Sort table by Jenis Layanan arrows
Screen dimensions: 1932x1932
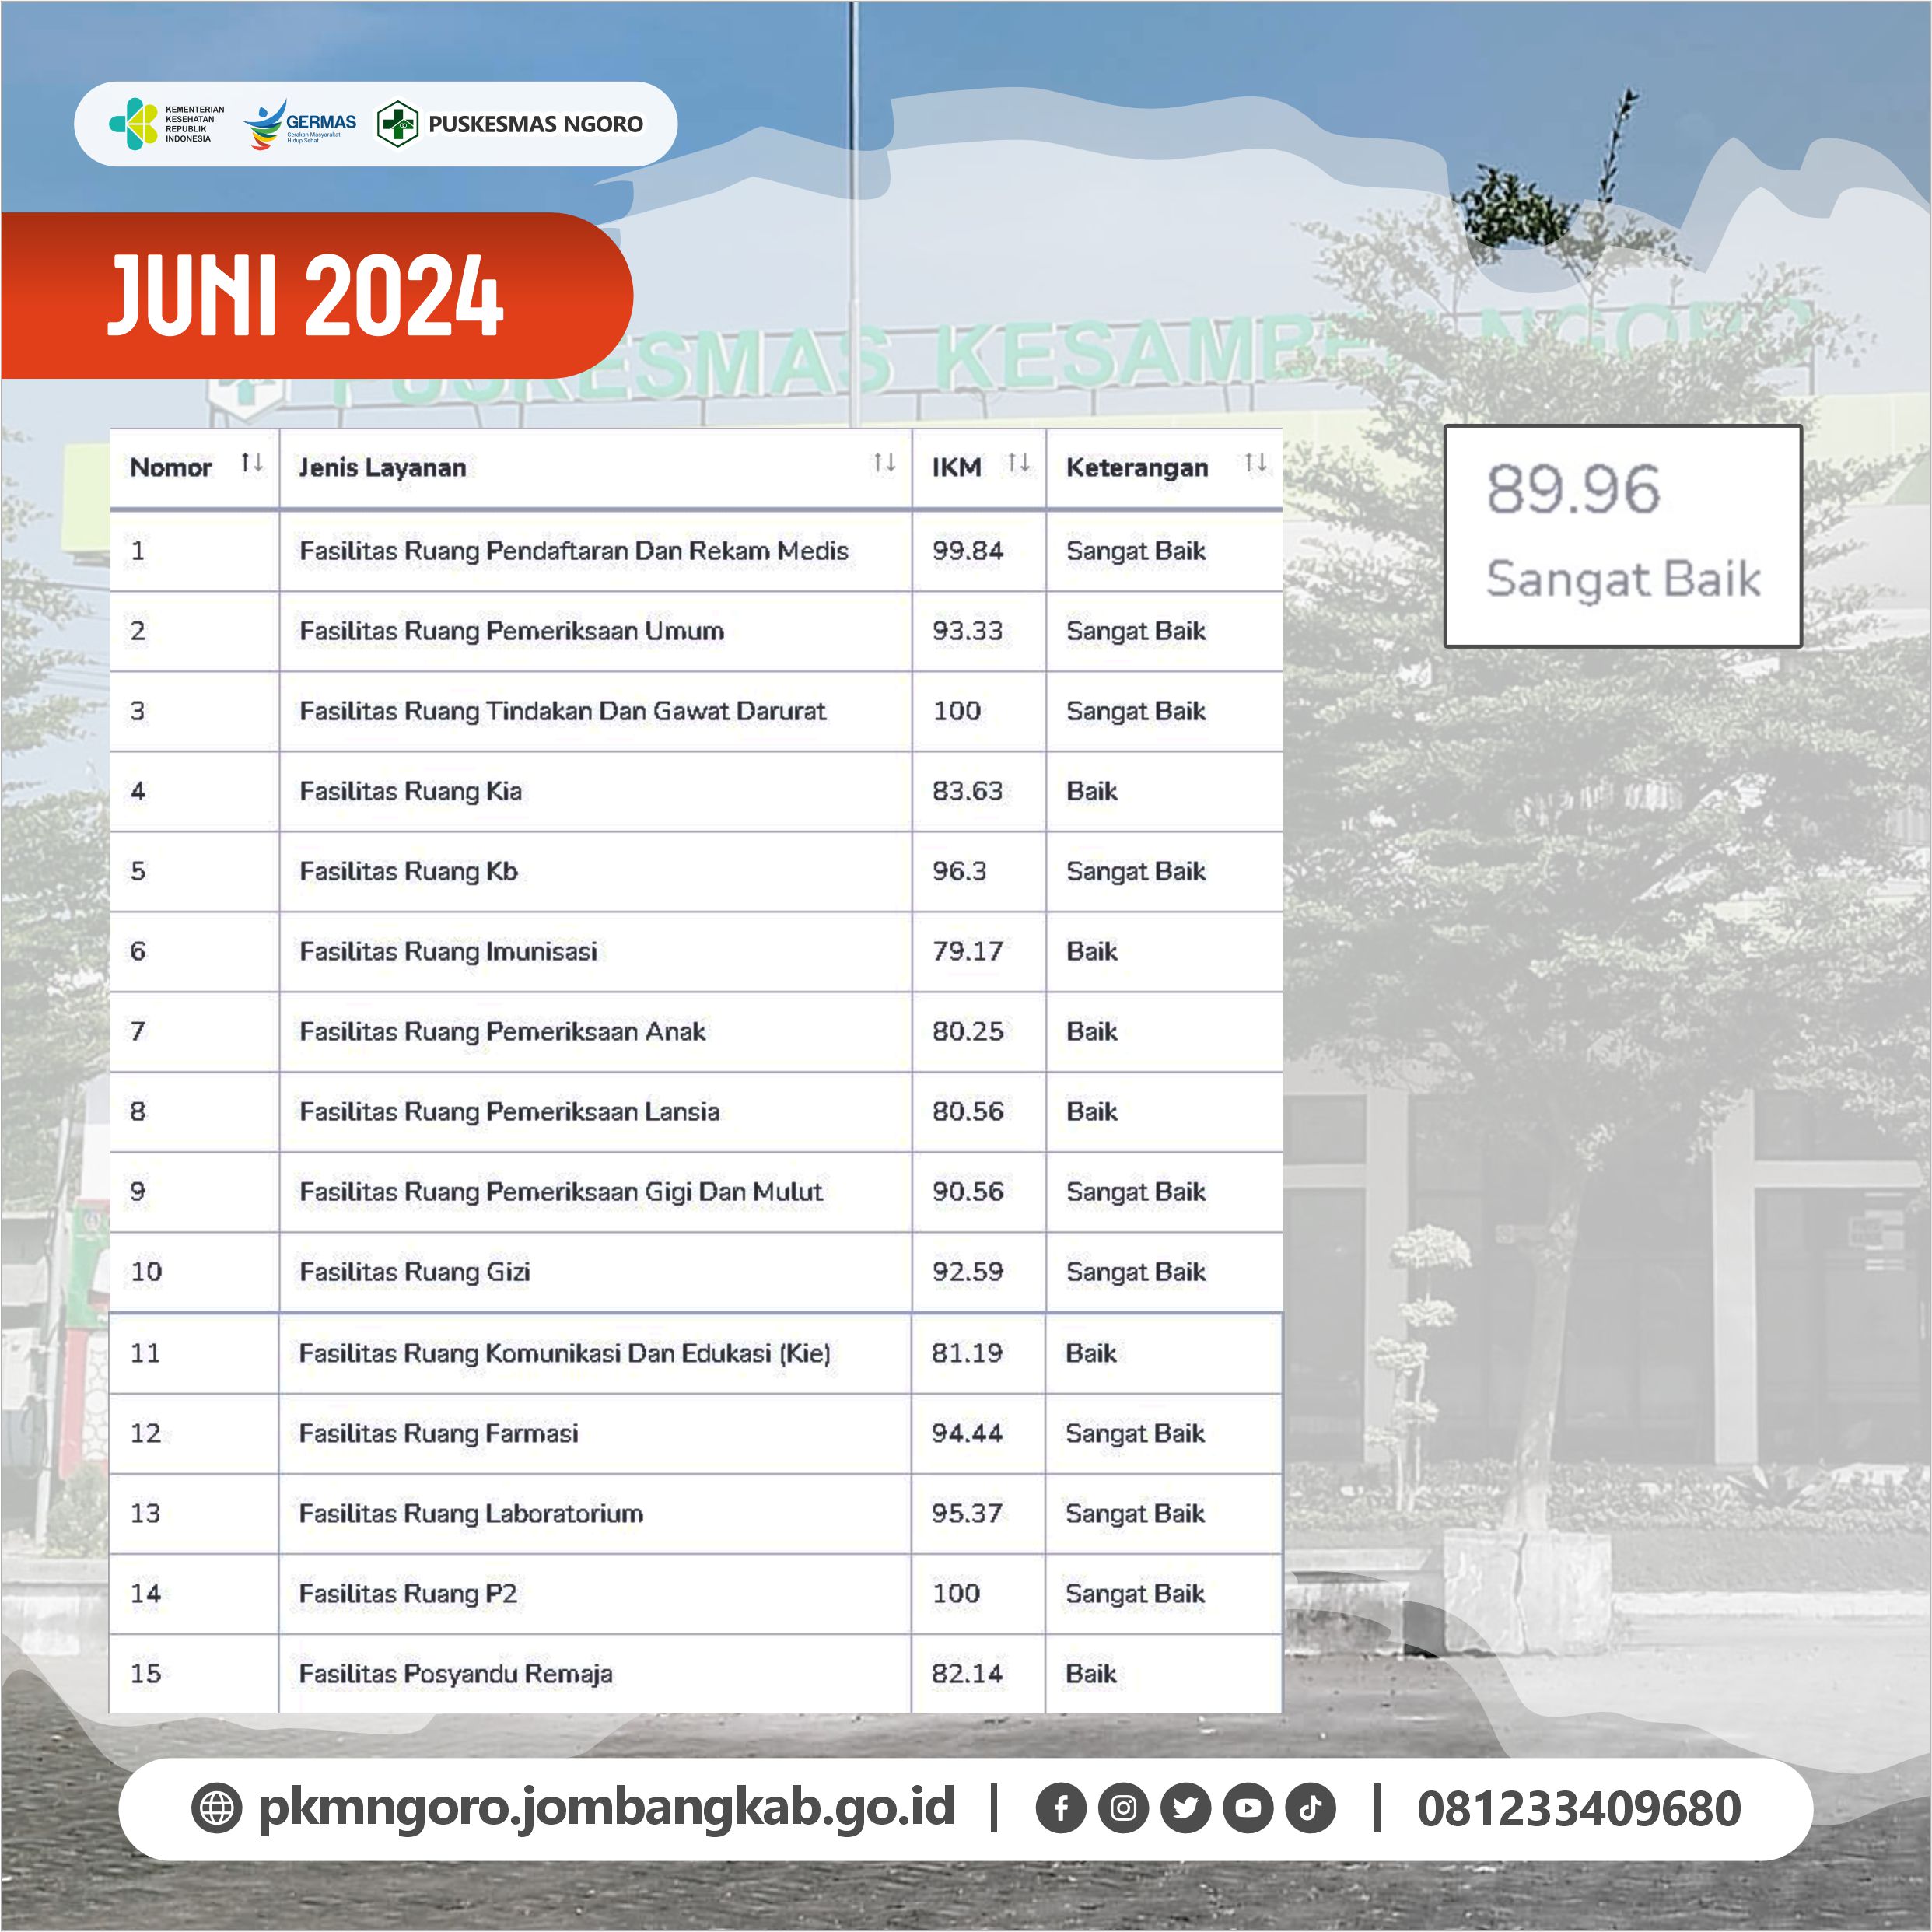click(884, 462)
